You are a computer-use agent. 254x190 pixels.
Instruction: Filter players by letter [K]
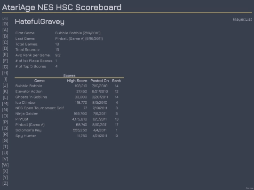coord(5,91)
